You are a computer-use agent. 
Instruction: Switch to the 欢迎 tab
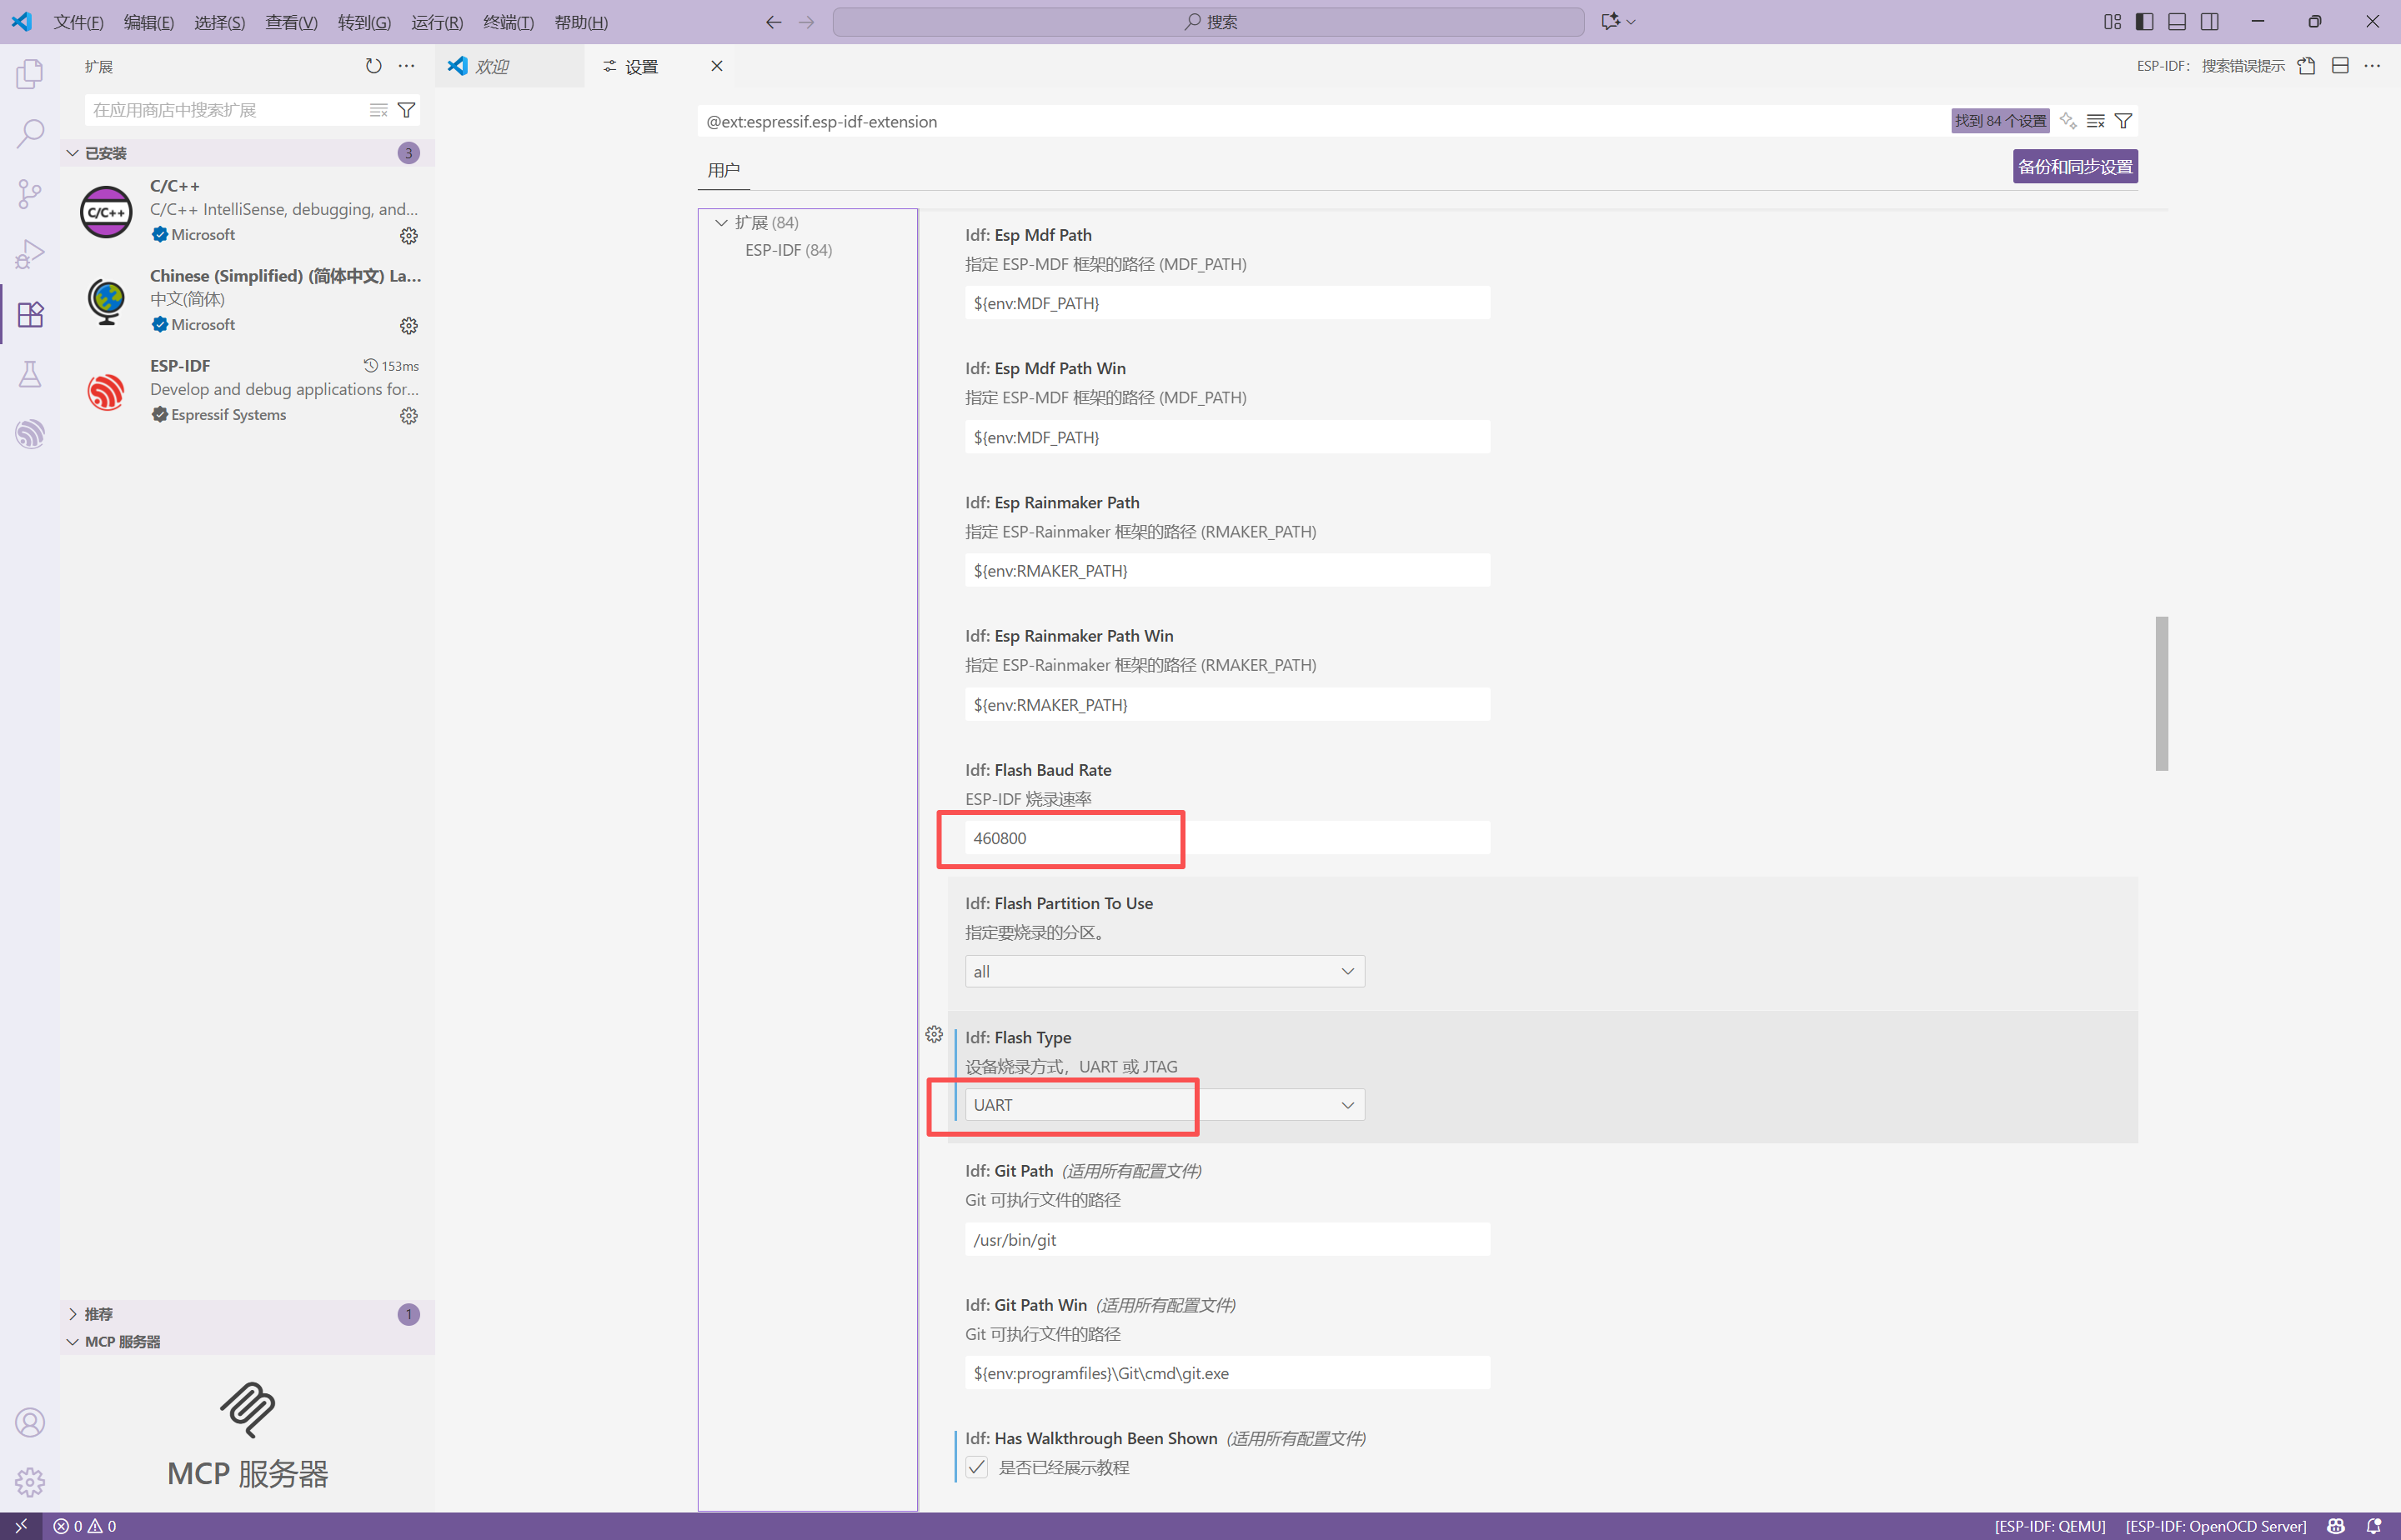(x=492, y=66)
